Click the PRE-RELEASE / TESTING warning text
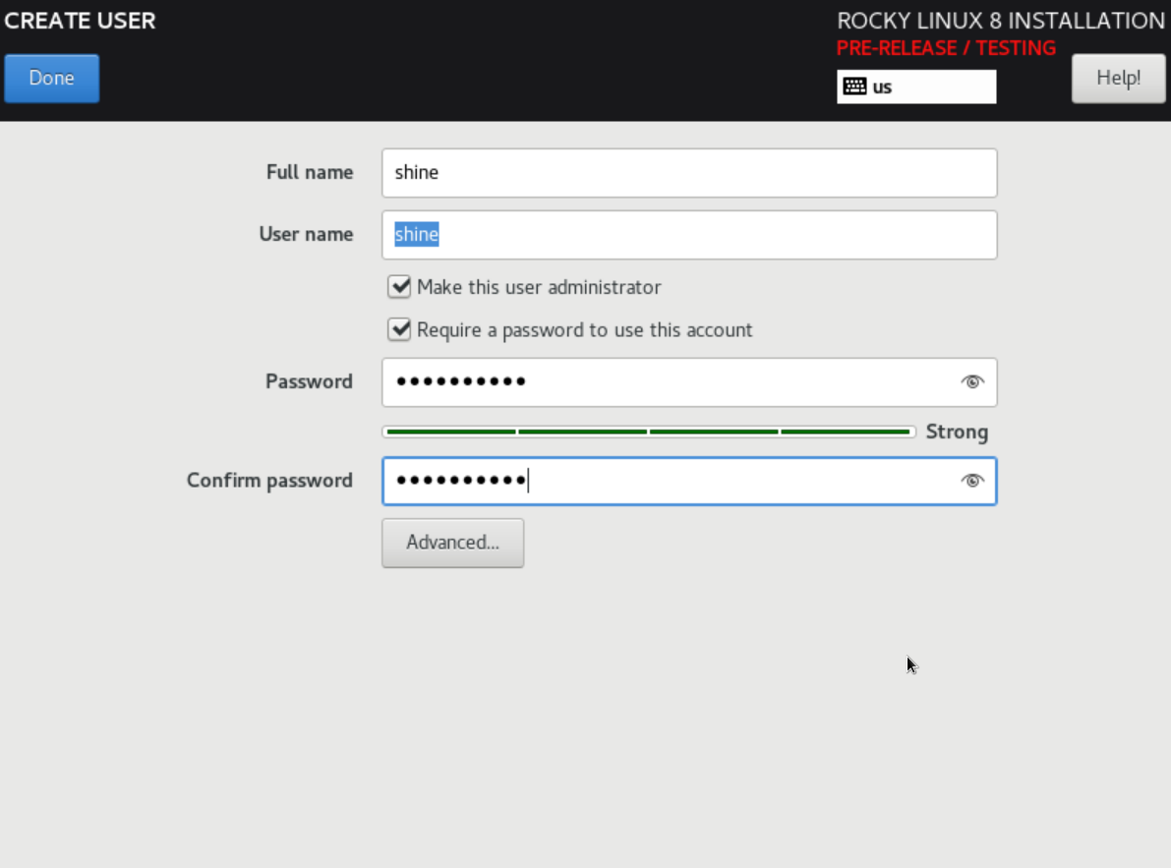 click(x=946, y=48)
